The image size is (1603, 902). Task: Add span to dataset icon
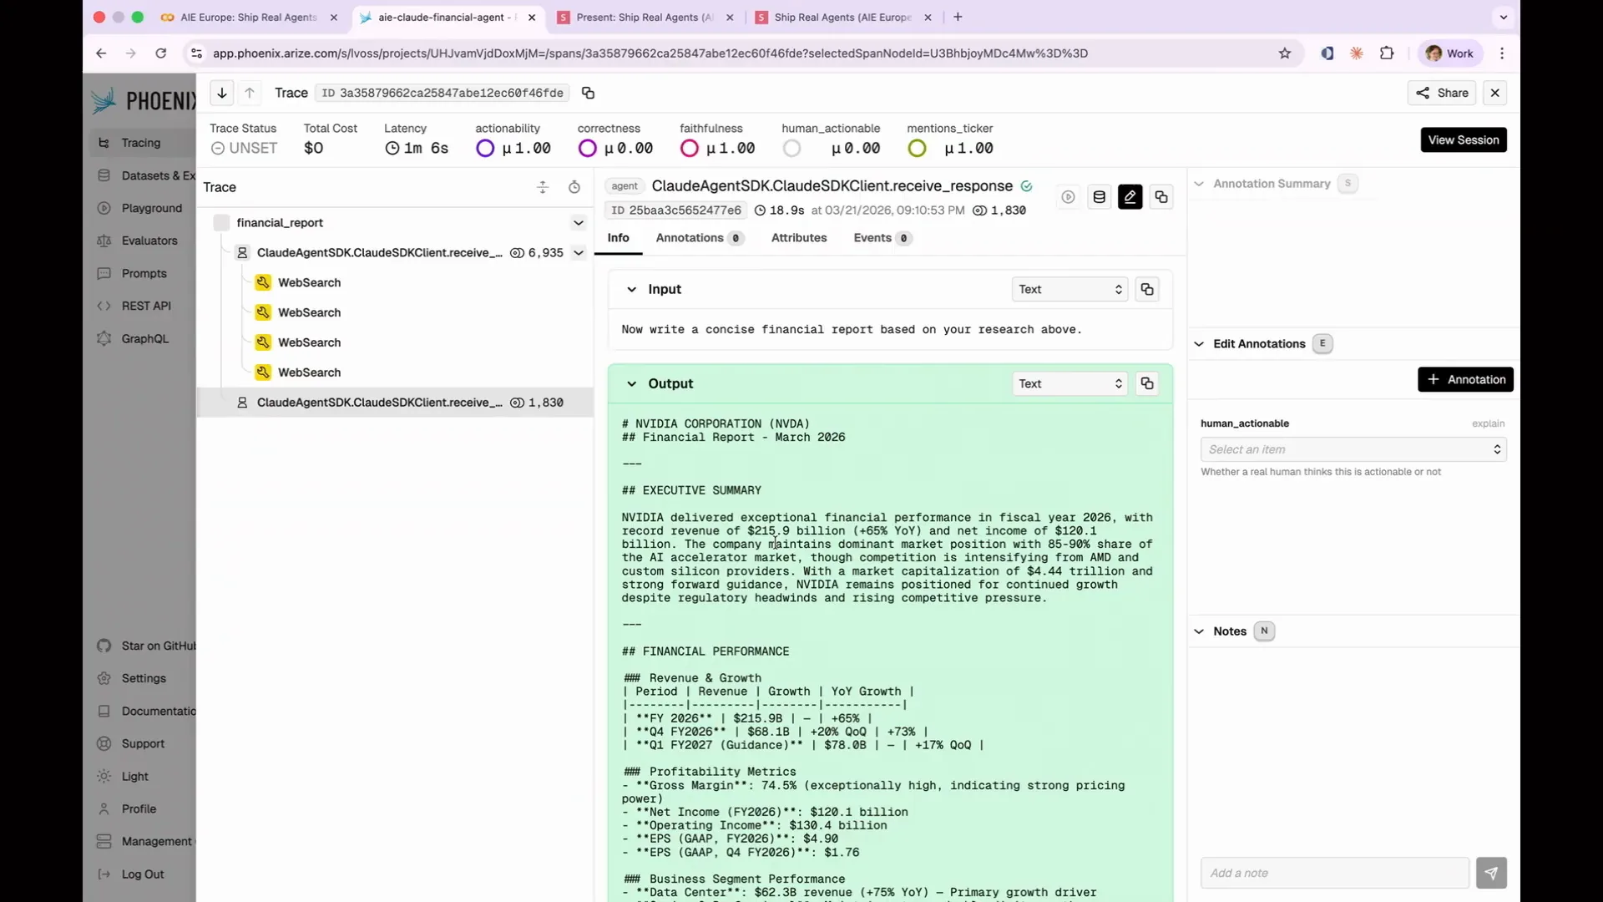point(1100,197)
